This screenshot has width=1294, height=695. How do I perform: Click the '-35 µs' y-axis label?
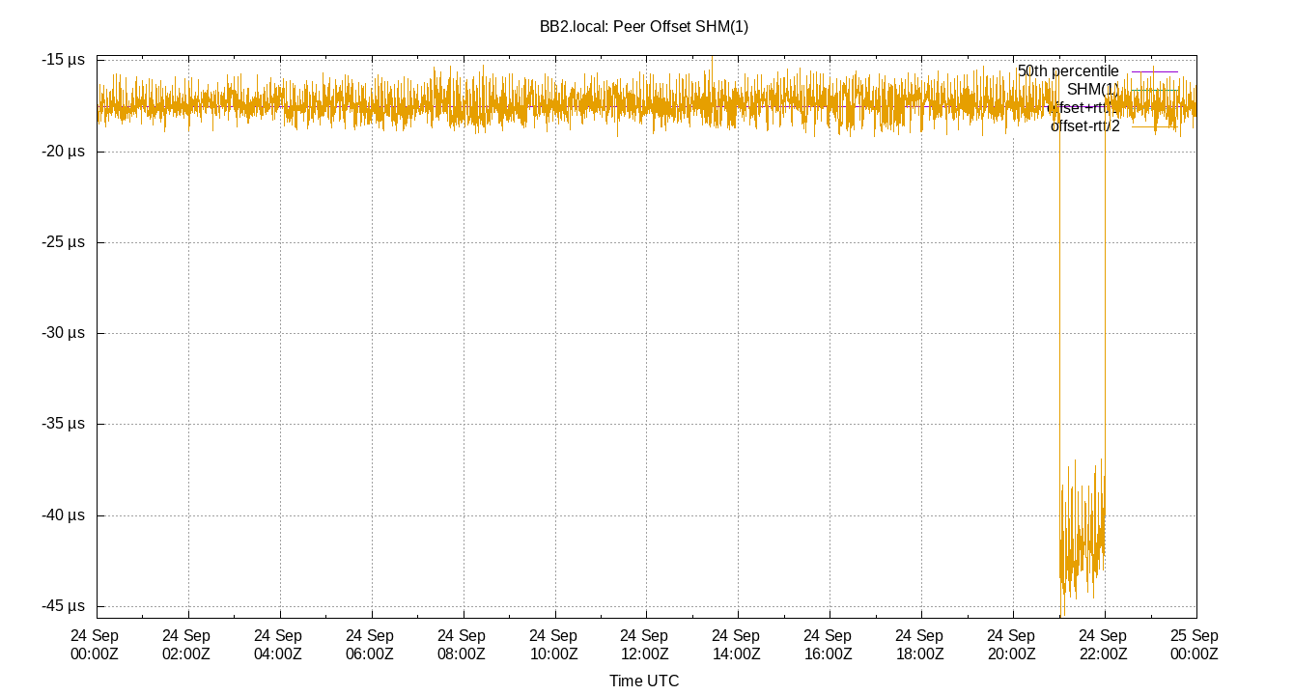pyautogui.click(x=64, y=424)
